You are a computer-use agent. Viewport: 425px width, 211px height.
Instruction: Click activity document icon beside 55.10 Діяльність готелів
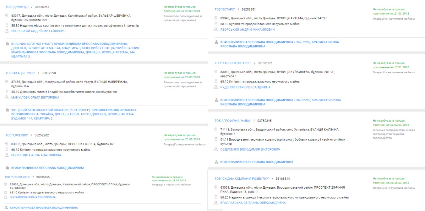[7, 92]
